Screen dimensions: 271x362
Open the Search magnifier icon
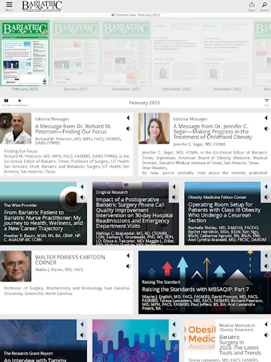point(264,4)
